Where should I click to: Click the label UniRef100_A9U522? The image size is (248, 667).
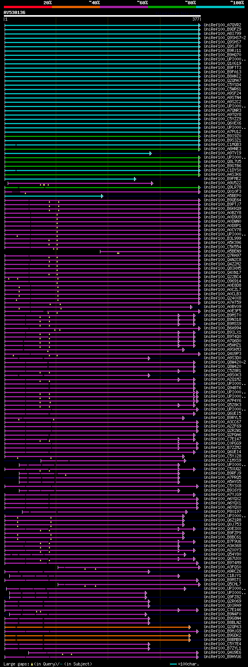222,183
